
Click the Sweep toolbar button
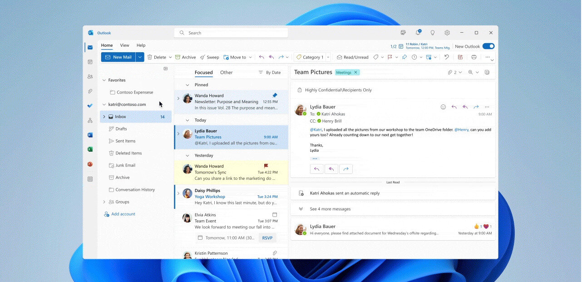[209, 57]
